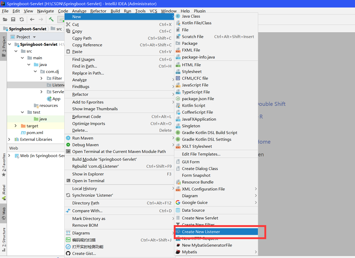The width and height of the screenshot is (355, 258).
Task: Open the Navigate menu
Action: click(x=45, y=11)
